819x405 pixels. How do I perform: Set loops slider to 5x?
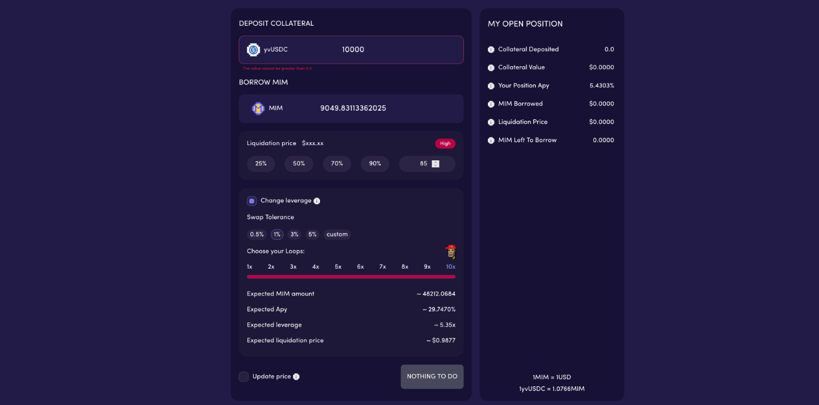pos(338,267)
